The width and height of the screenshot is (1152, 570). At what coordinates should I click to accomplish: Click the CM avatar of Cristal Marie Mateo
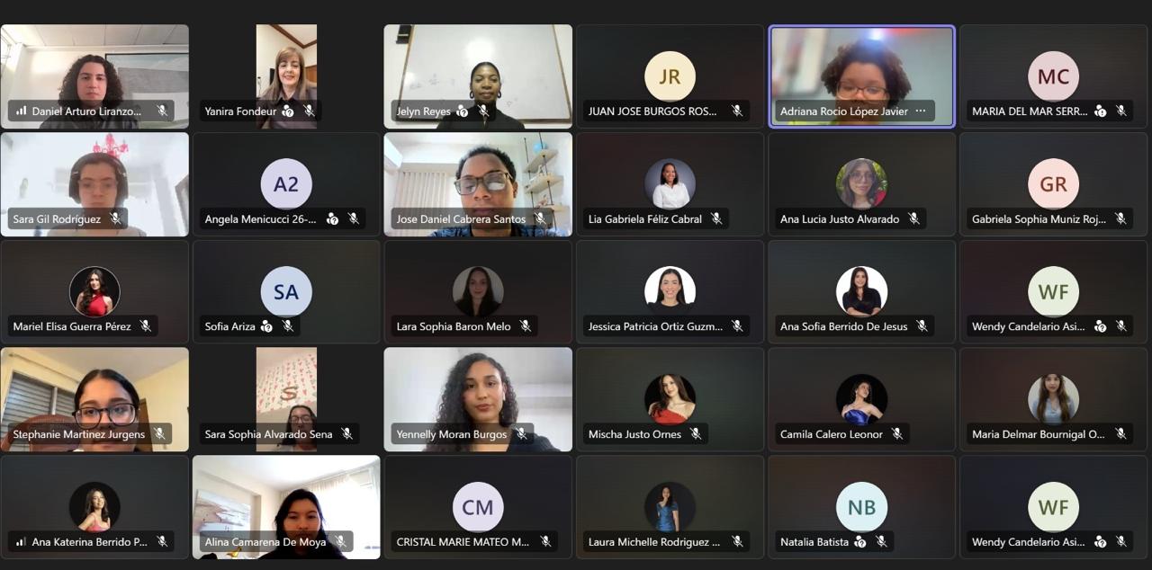478,507
